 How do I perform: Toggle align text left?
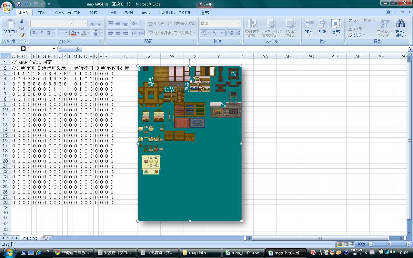[x=111, y=33]
